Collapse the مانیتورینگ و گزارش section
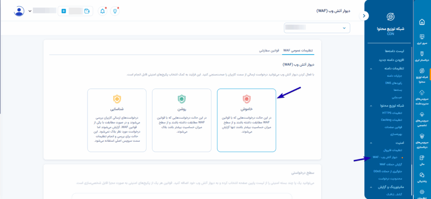The image size is (431, 199). tap(371, 187)
